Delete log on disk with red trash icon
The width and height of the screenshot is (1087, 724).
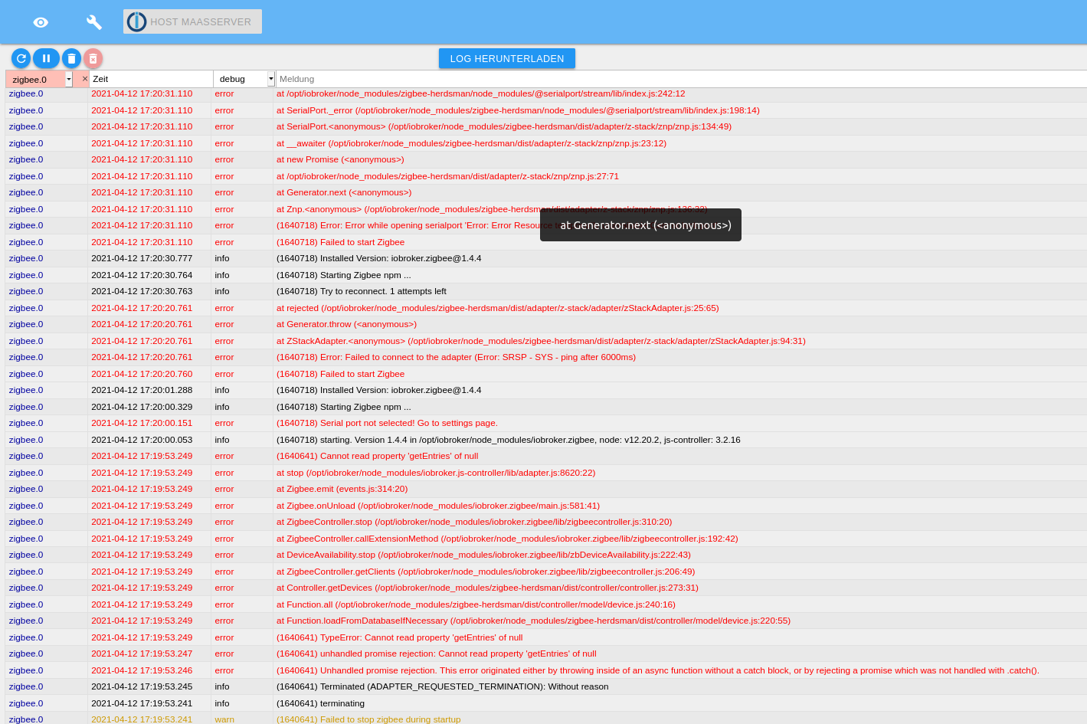pos(93,58)
